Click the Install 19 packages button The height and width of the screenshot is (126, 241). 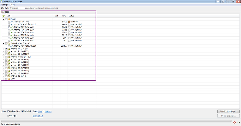[x=228, y=111]
